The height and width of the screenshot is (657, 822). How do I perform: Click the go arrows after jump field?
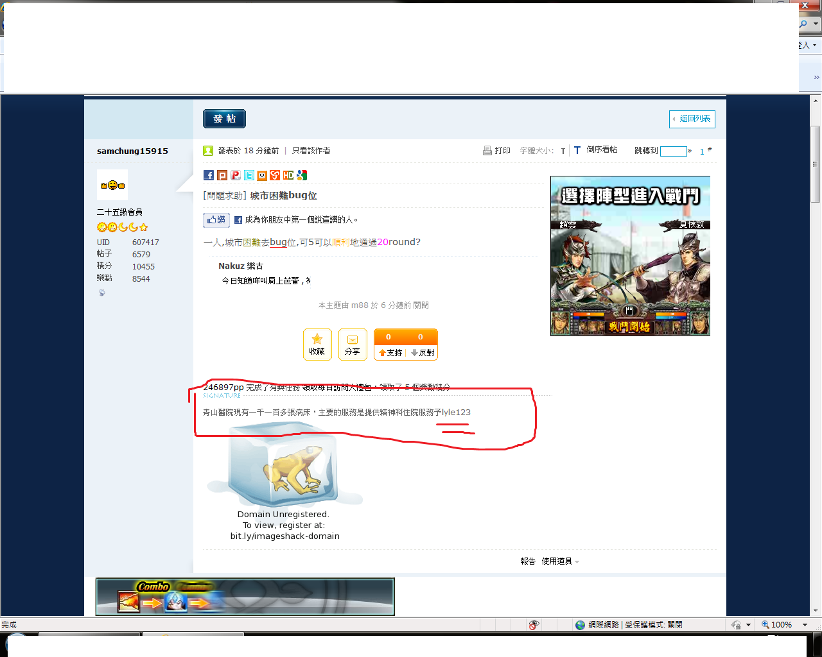coord(690,151)
